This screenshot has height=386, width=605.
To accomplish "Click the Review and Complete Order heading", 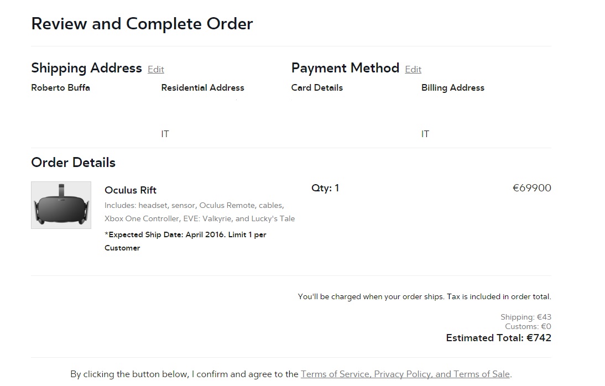I will click(x=142, y=24).
